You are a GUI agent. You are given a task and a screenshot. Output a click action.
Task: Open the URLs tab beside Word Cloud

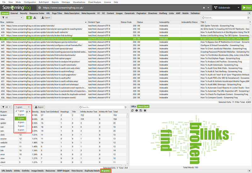(x=133, y=106)
